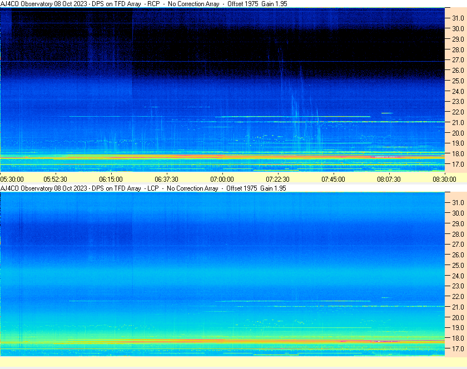This screenshot has width=467, height=369.
Task: Select the 05:30:00 start time label
Action: point(12,179)
